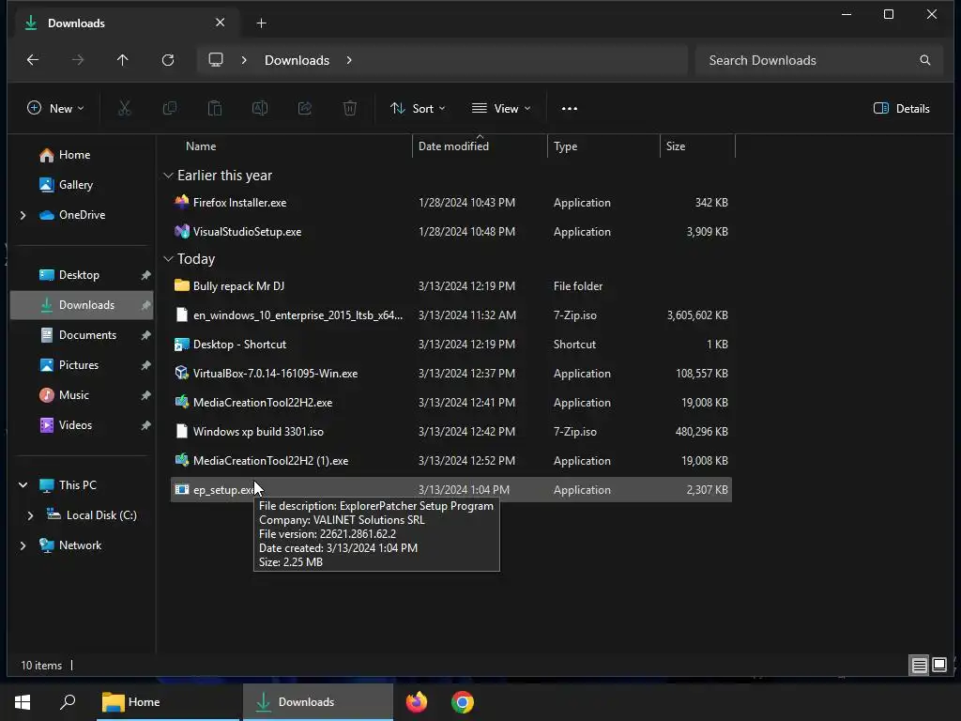
Task: Open the Windows Start button
Action: click(23, 702)
